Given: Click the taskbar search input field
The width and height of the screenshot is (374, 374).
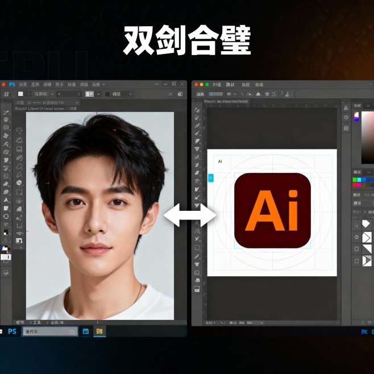Looking at the screenshot, I should coord(49,331).
